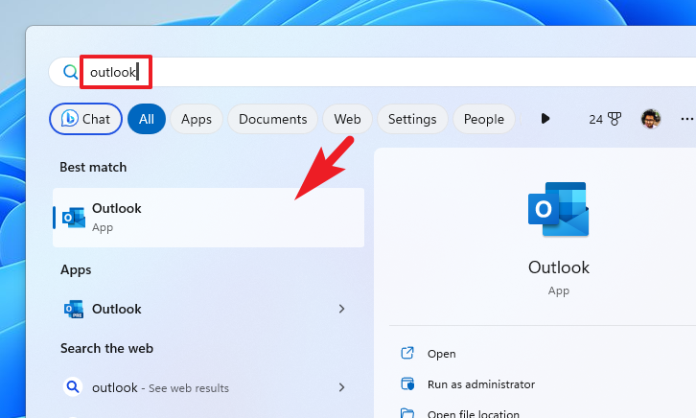Expand the Outlook app result chevron
Image resolution: width=696 pixels, height=418 pixels.
coord(342,309)
